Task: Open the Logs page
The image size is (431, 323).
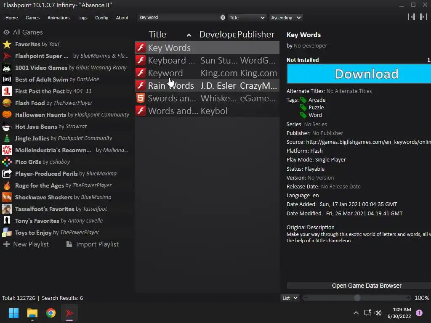Action: click(83, 18)
